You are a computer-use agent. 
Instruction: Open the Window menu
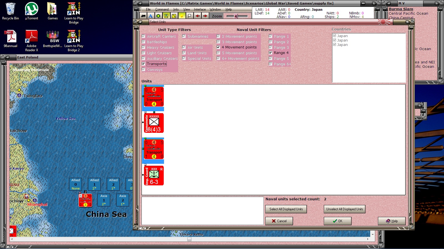coord(215,9)
